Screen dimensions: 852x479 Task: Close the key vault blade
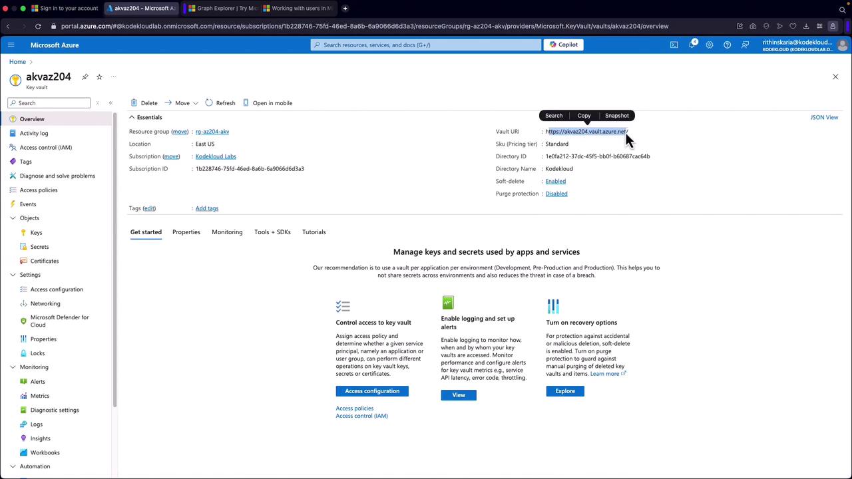tap(835, 77)
